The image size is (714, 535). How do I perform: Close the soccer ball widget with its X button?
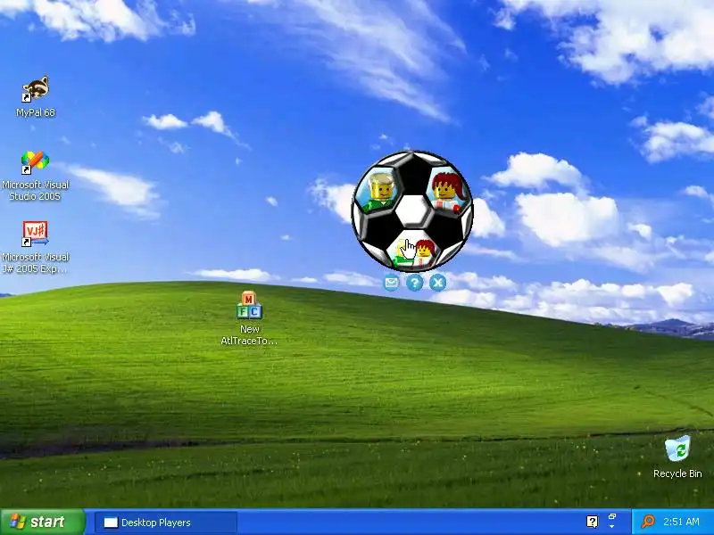(437, 283)
